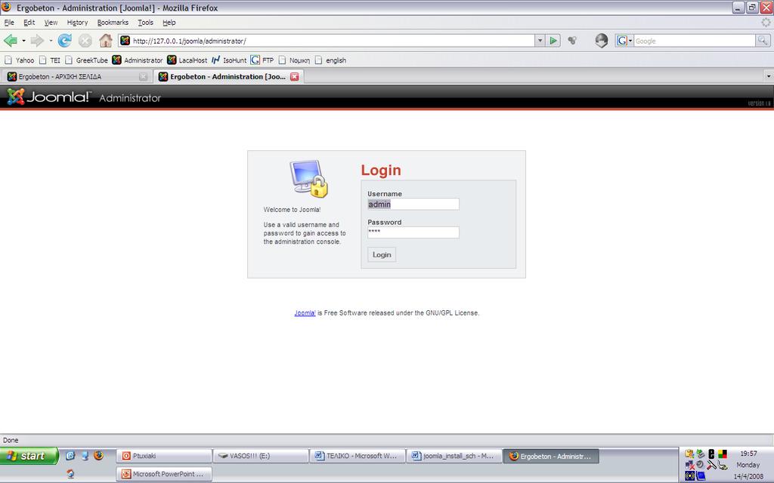Screen dimensions: 774x483
Task: Open the Νομικη bookmark
Action: pyautogui.click(x=294, y=60)
